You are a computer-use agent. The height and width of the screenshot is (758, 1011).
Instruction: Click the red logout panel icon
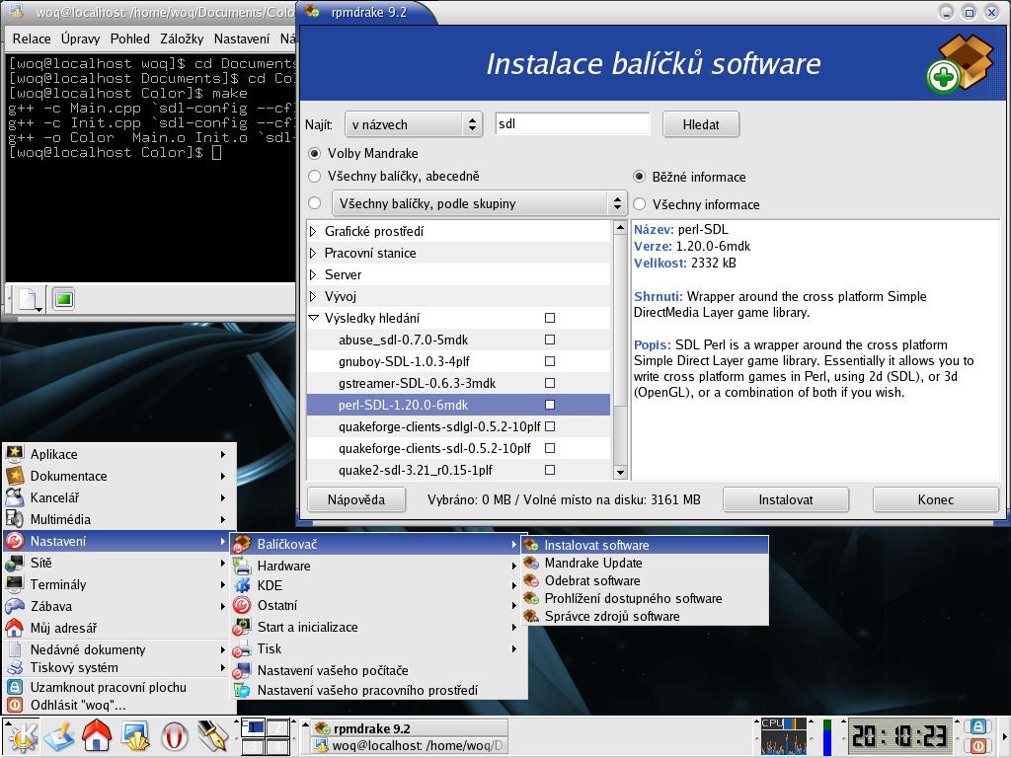pos(978,746)
